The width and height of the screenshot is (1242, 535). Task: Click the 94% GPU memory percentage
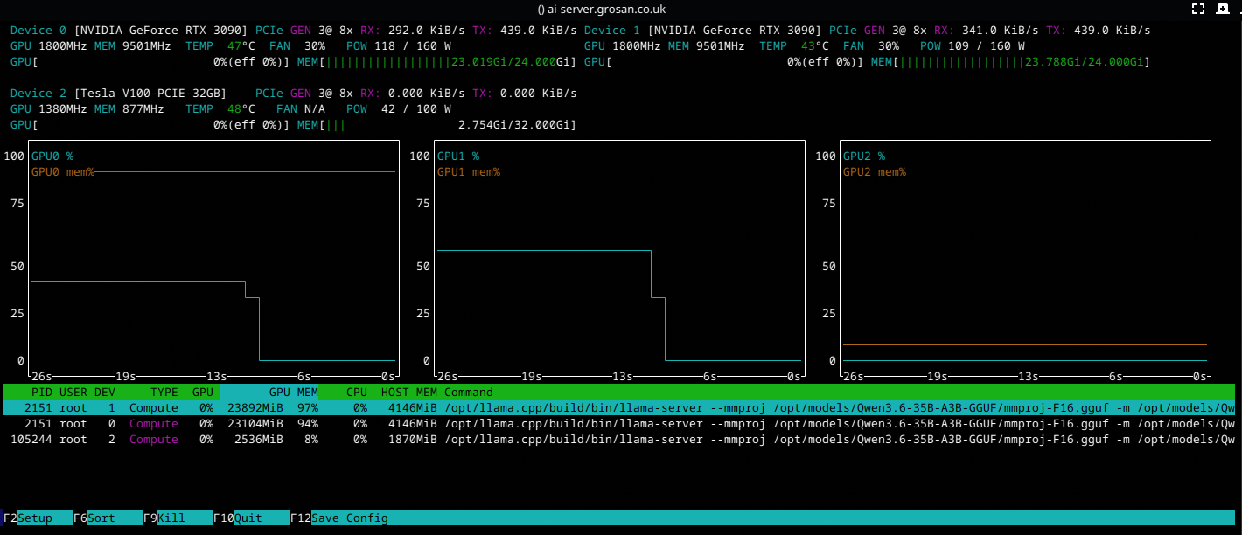coord(308,424)
